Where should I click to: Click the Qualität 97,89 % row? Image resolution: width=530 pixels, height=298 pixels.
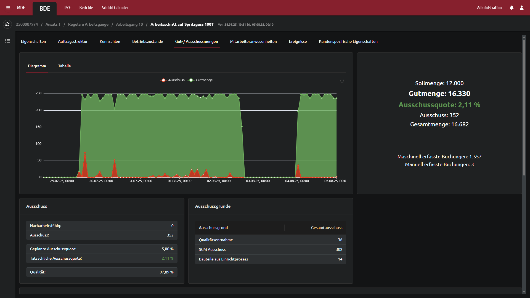(x=102, y=272)
